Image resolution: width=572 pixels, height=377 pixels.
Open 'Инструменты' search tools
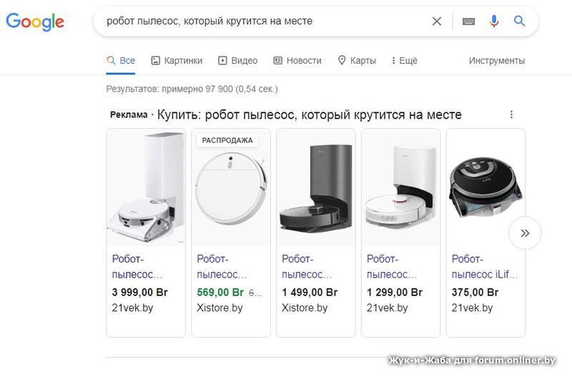point(496,61)
